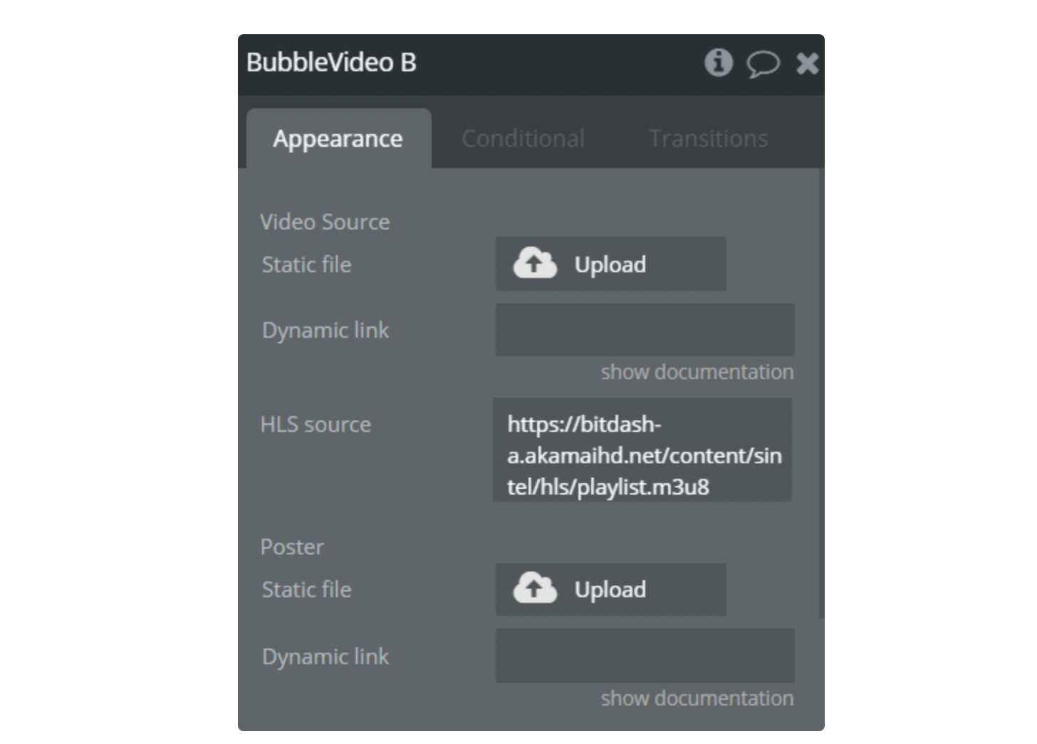Click the Video Source section heading
The width and height of the screenshot is (1037, 744).
325,222
